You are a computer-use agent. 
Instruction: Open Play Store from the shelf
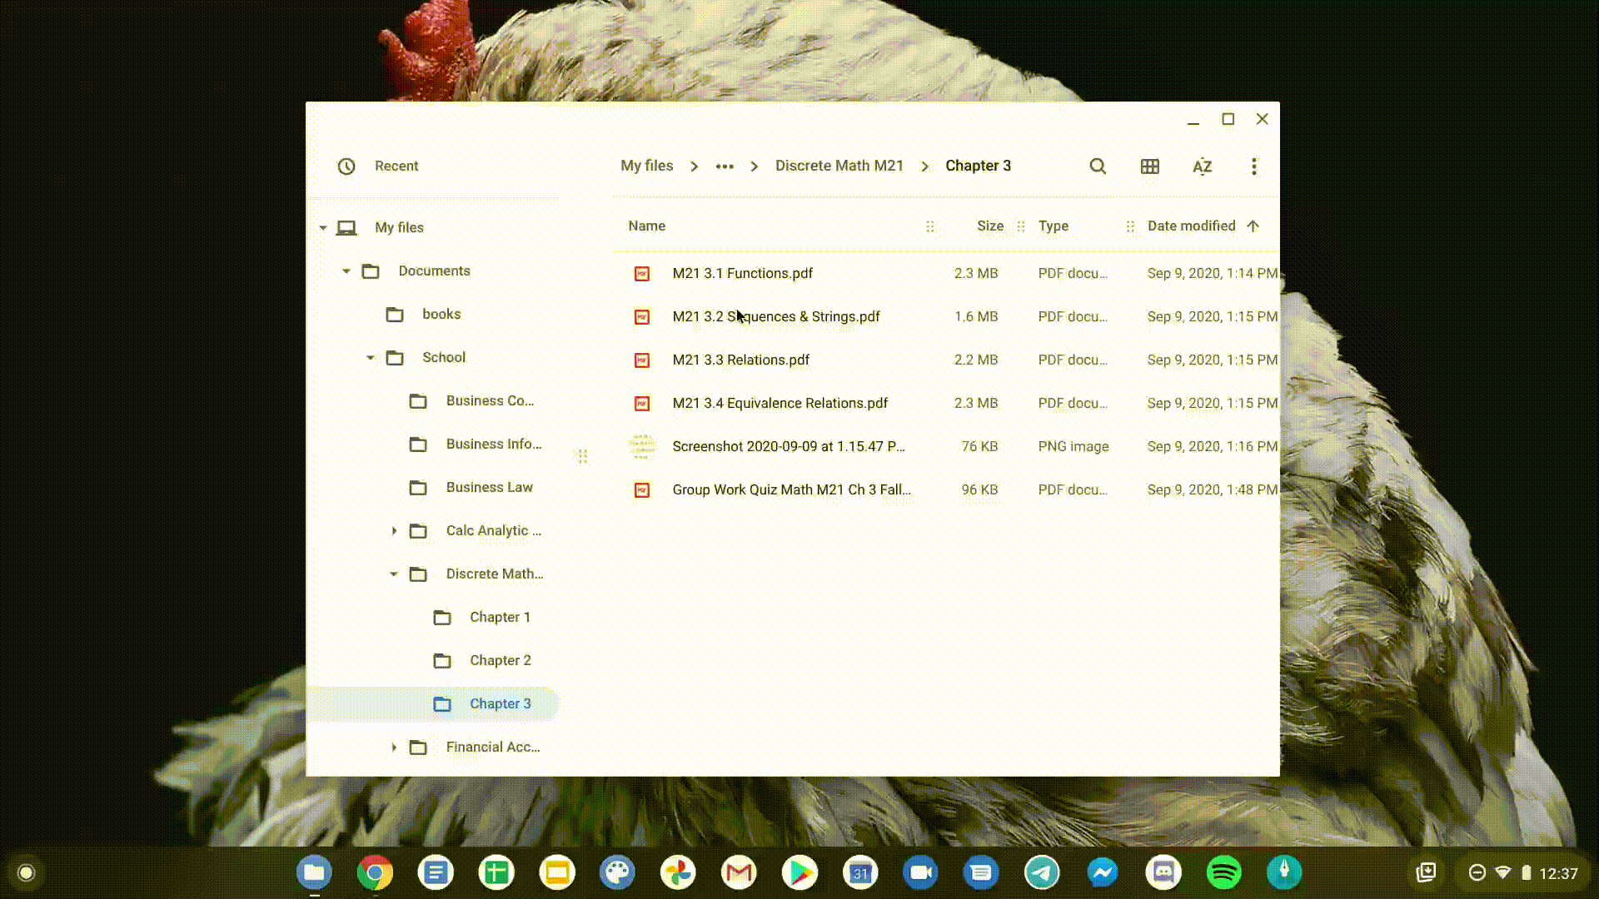click(799, 872)
